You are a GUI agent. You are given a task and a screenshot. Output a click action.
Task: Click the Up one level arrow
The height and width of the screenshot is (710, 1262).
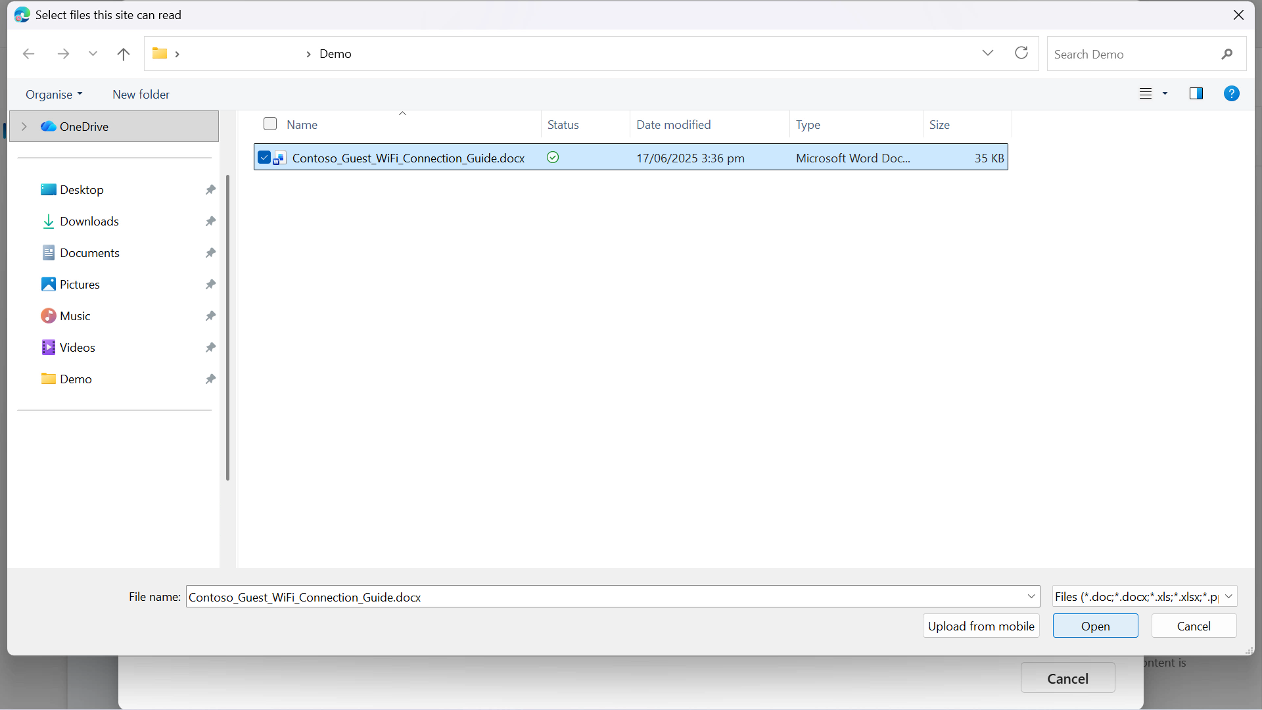[123, 54]
